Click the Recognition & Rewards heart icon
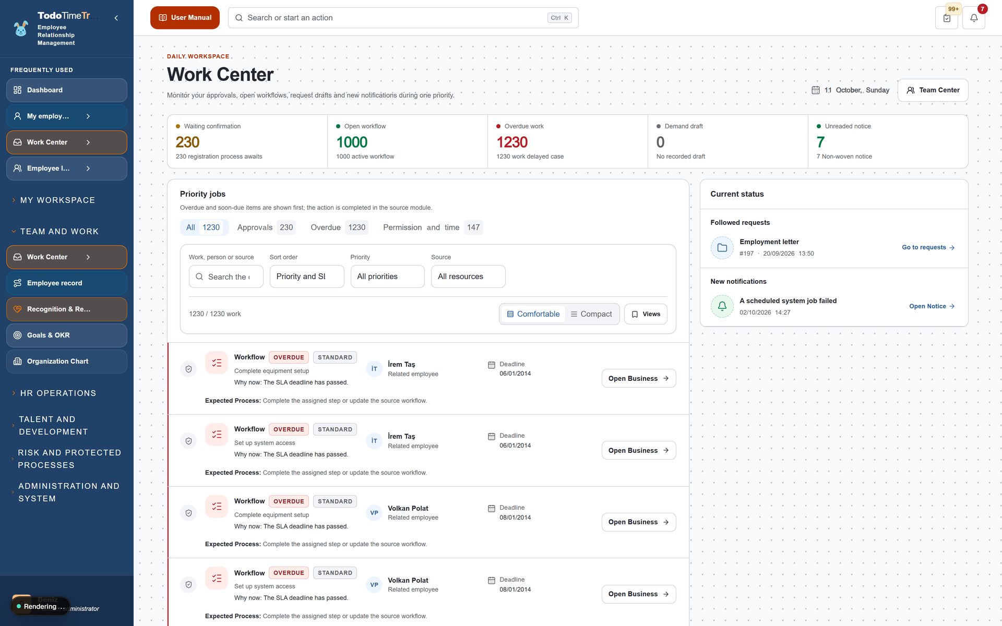The width and height of the screenshot is (1002, 626). pos(17,309)
